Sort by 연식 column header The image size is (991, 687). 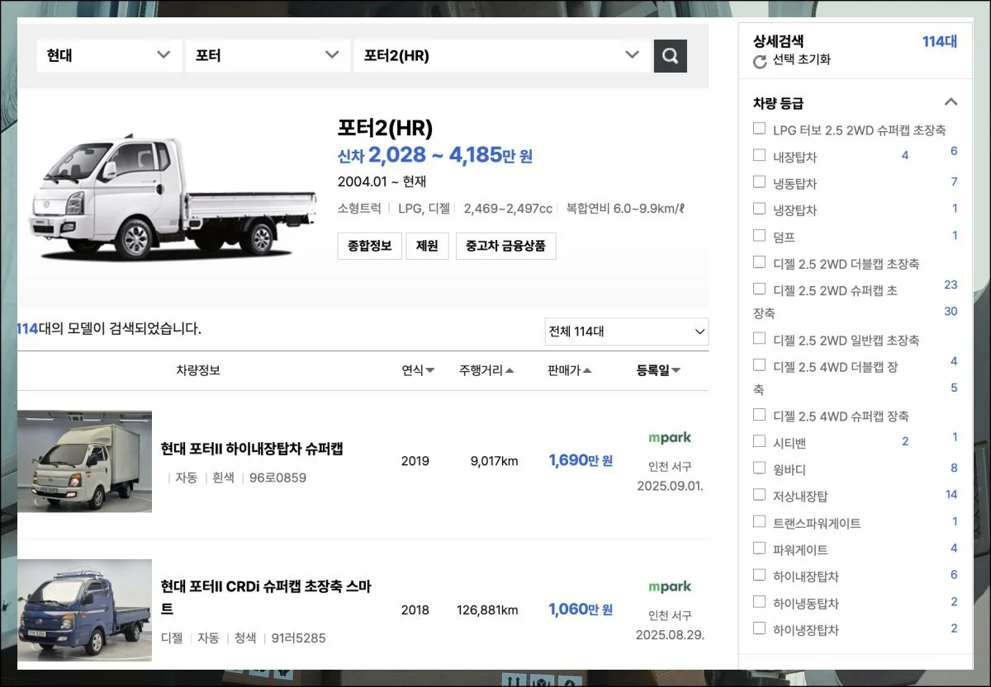click(x=418, y=370)
